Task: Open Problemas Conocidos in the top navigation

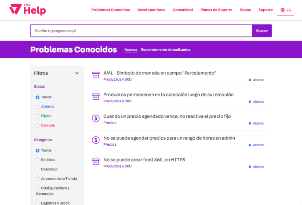Action: pos(110,10)
